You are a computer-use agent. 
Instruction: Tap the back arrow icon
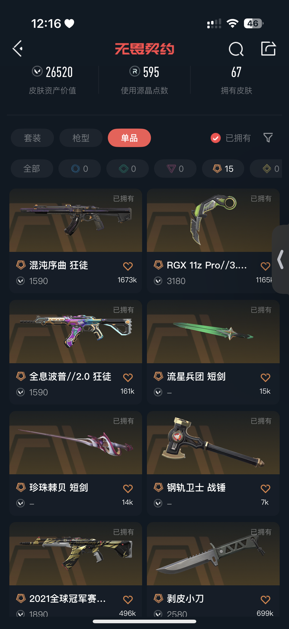point(18,49)
